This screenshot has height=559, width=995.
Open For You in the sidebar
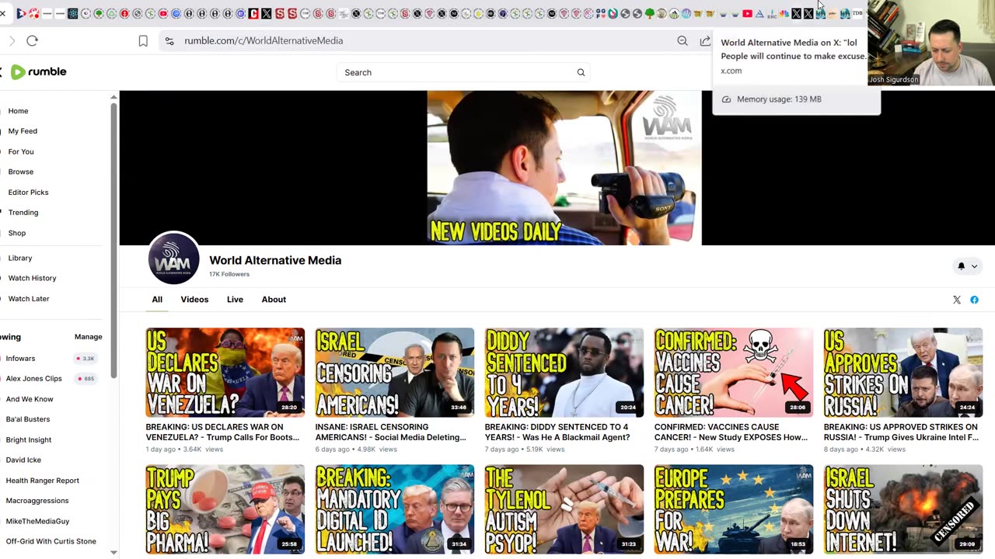(21, 151)
